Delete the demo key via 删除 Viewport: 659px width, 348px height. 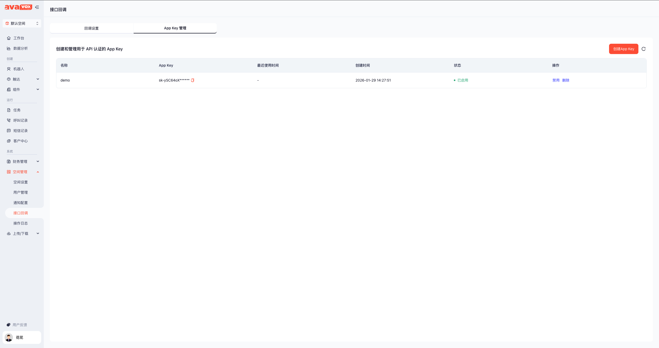pos(566,80)
